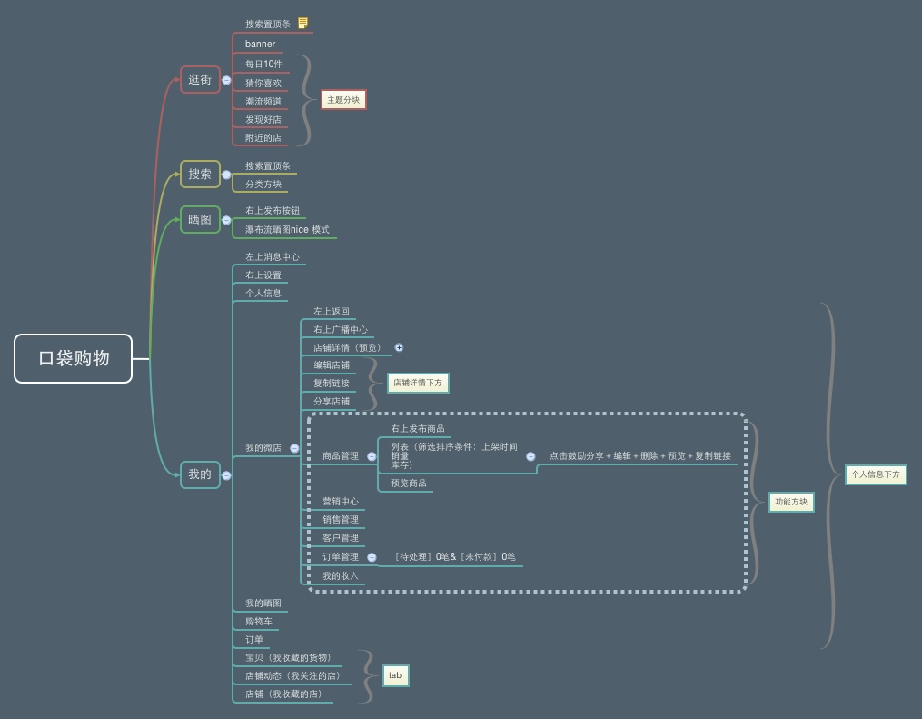Select the central topic 口袋购物

click(74, 358)
